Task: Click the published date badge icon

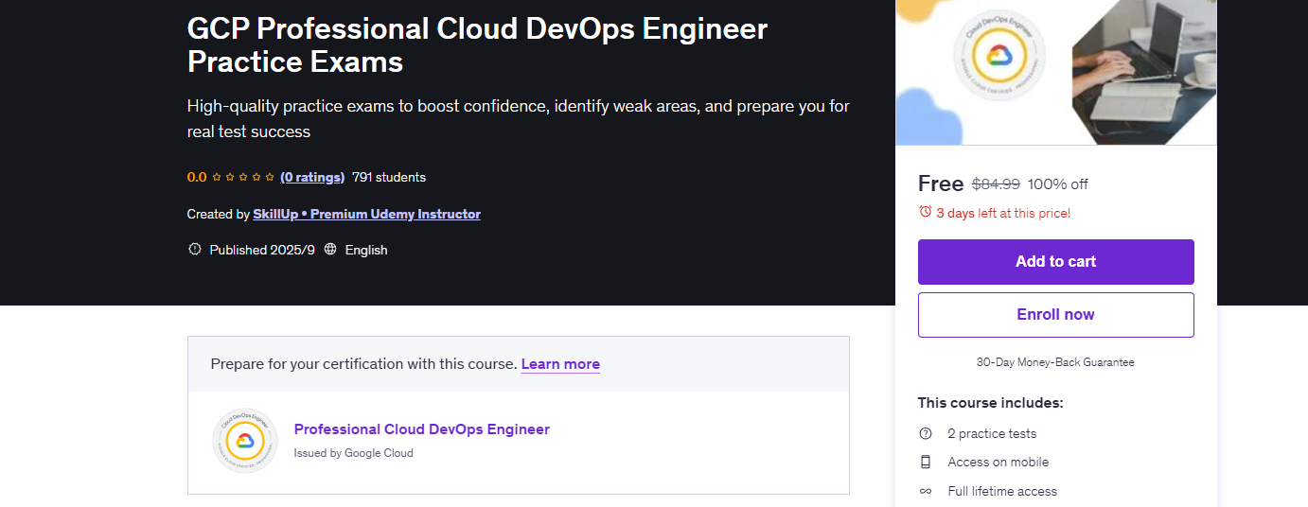Action: pos(195,250)
